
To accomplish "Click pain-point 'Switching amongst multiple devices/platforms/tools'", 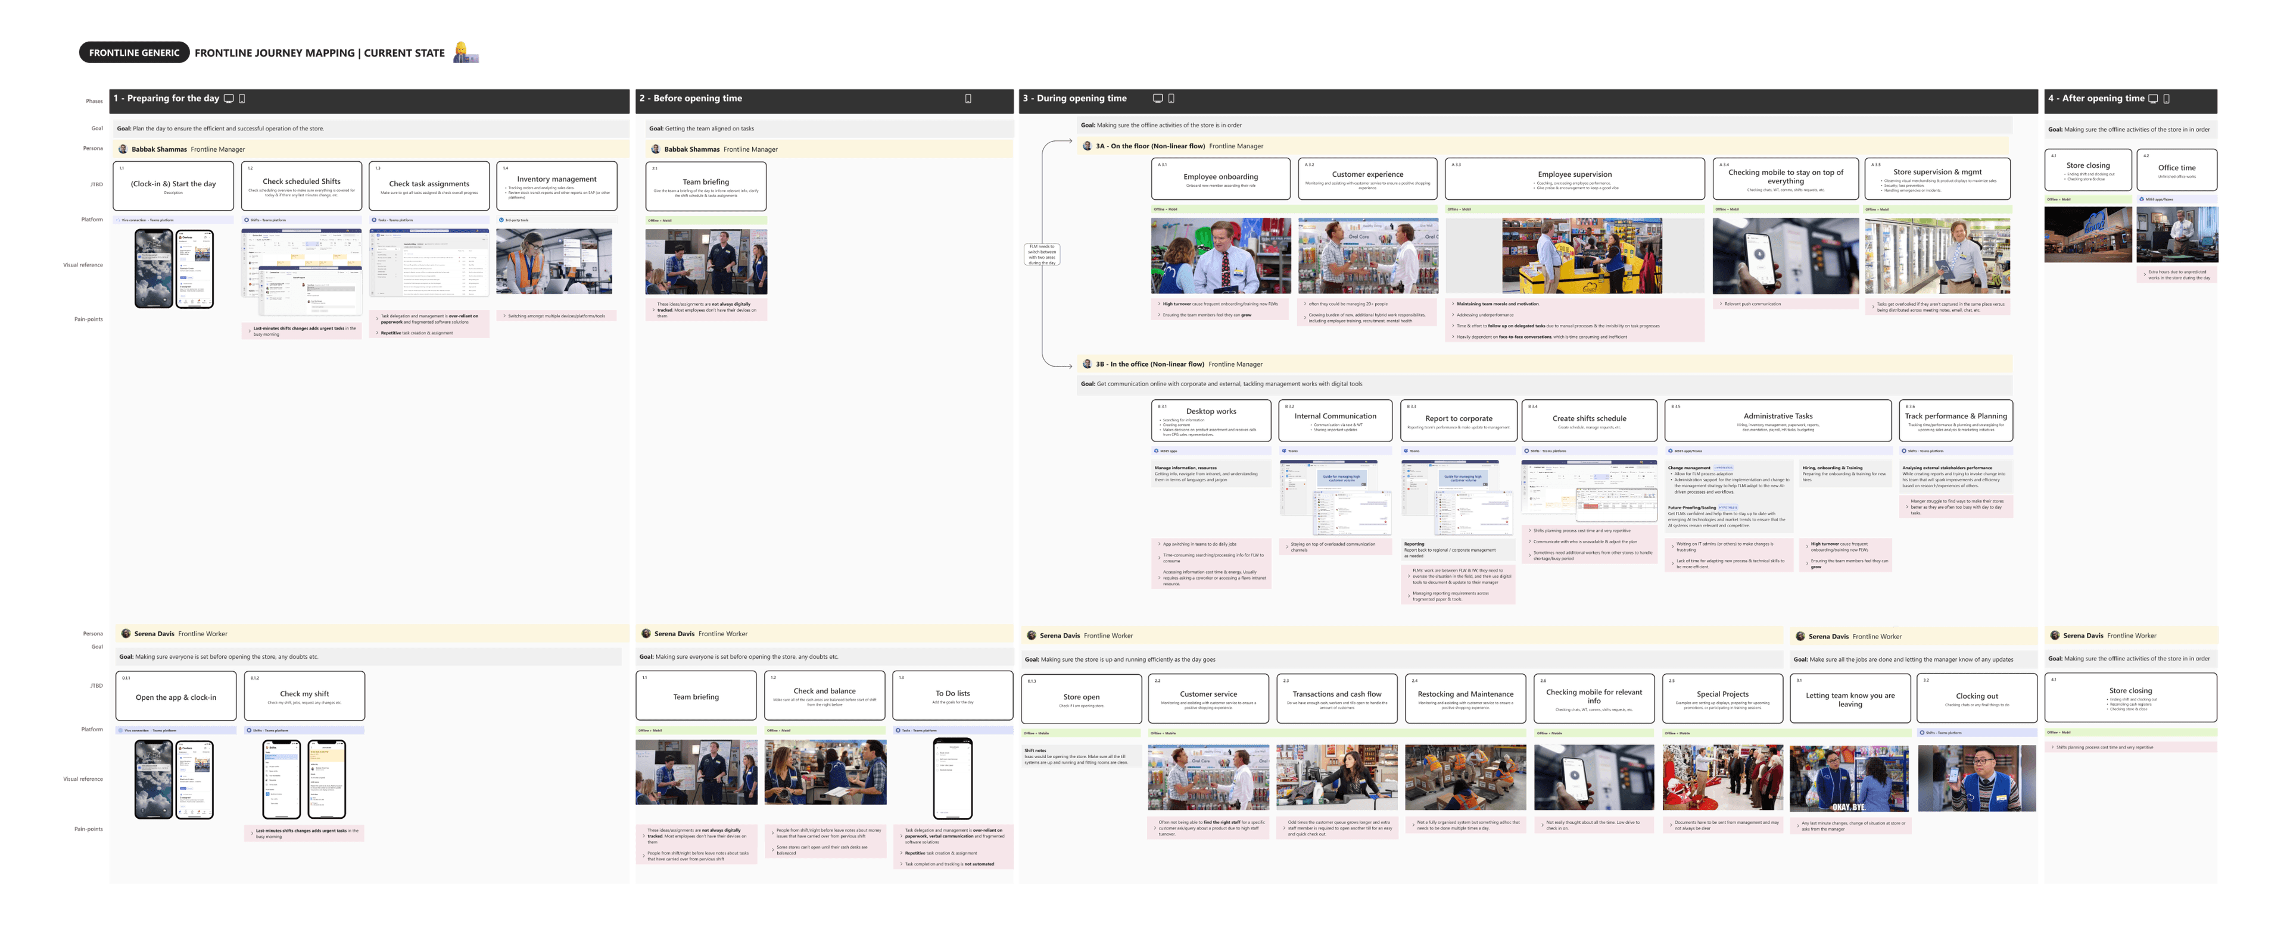I will point(556,316).
